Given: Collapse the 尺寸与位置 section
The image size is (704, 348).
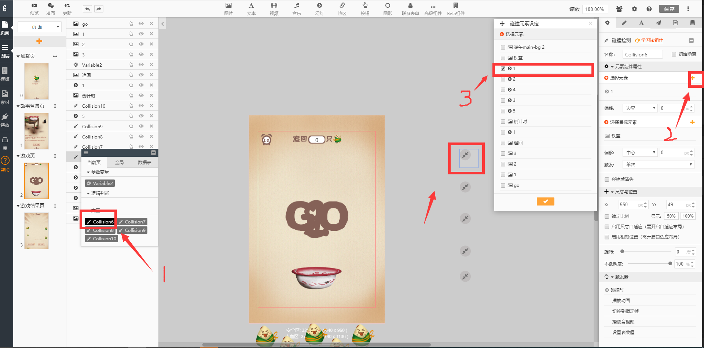Looking at the screenshot, I should click(x=612, y=192).
